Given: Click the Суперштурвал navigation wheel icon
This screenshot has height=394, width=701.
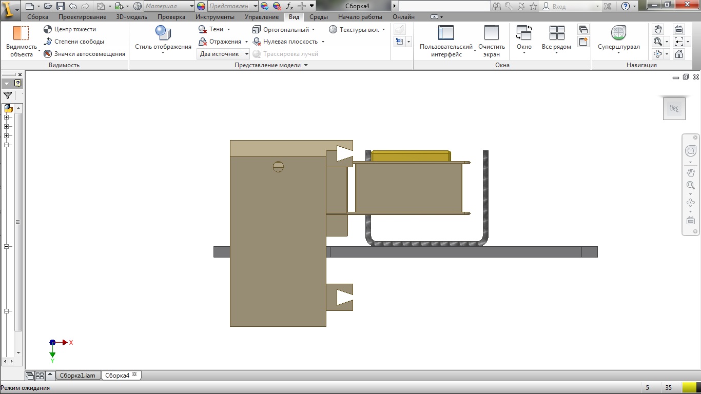Looking at the screenshot, I should [x=618, y=33].
